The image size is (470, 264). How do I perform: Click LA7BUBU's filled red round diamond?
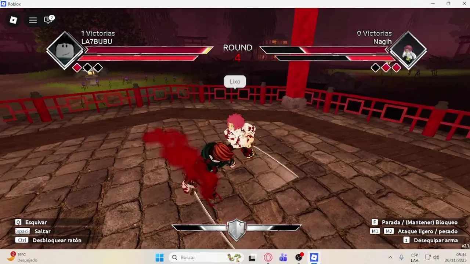[77, 67]
